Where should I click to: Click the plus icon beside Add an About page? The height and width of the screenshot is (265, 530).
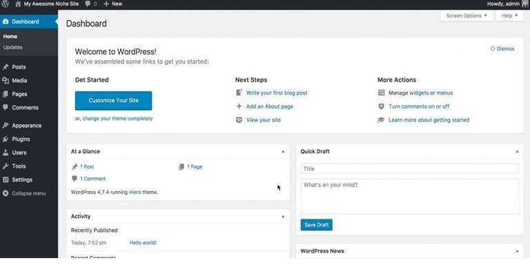(239, 106)
